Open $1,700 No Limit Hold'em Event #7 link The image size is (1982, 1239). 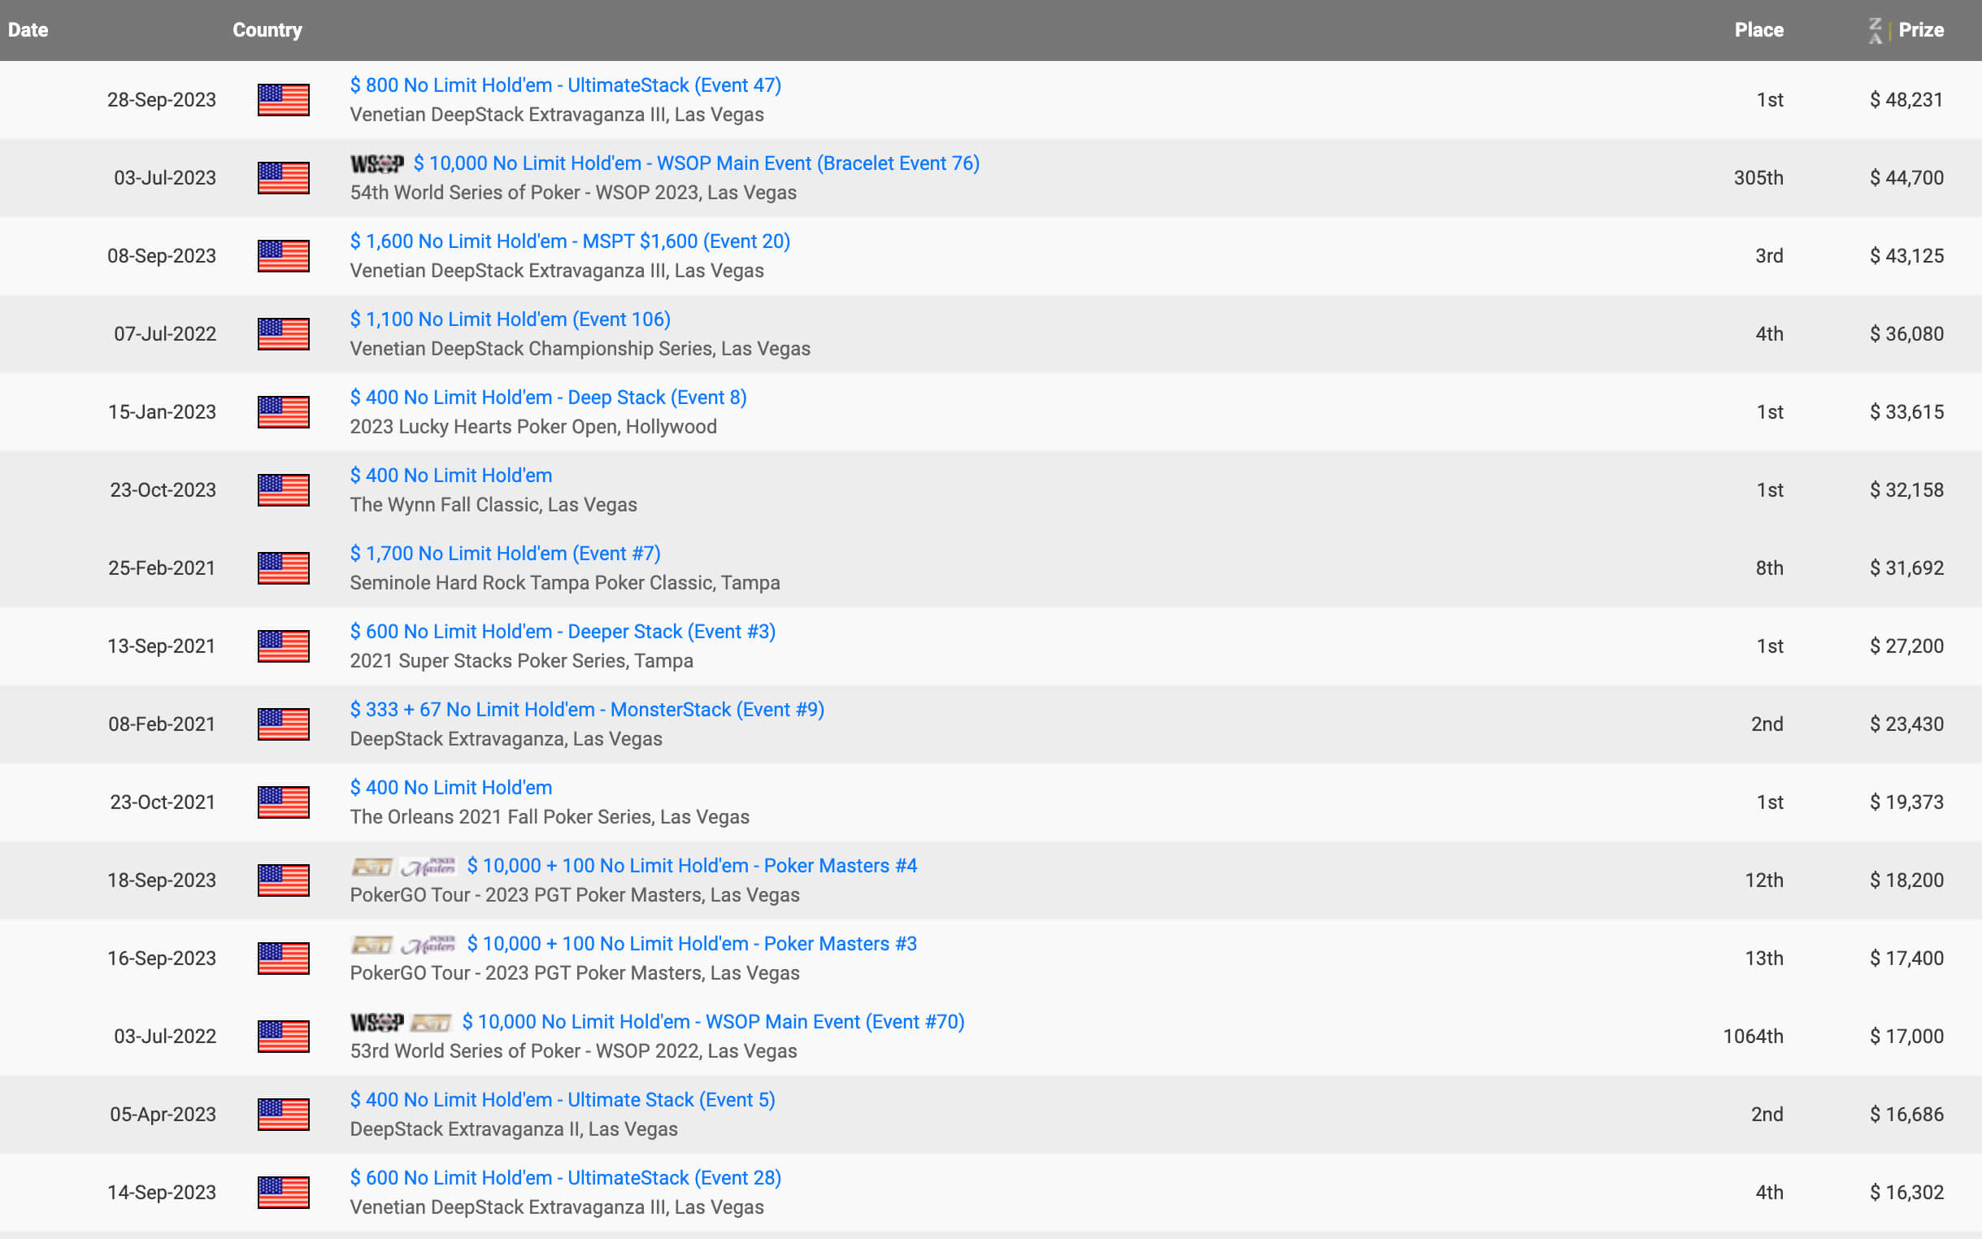pyautogui.click(x=505, y=553)
